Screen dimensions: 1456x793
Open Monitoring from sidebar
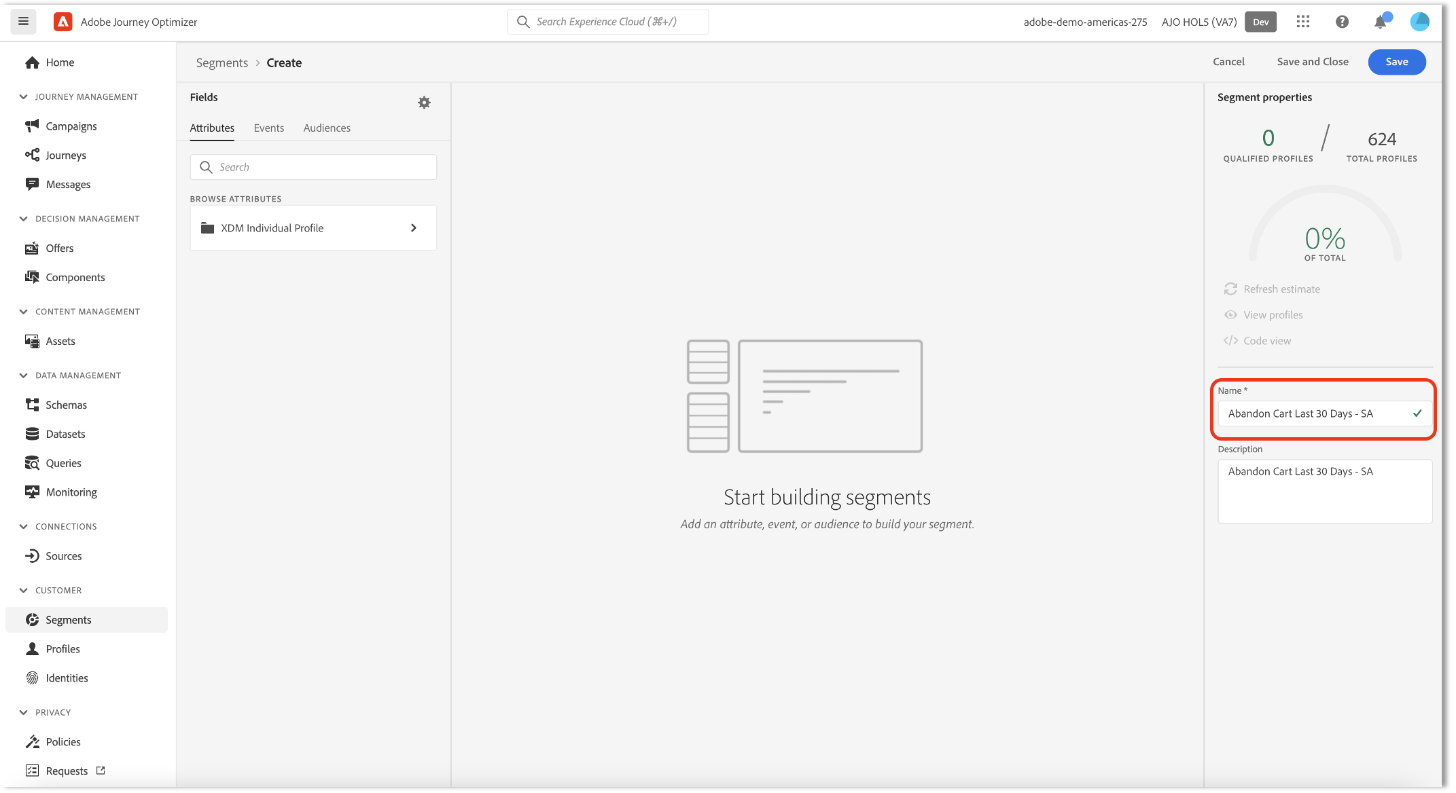coord(61,493)
